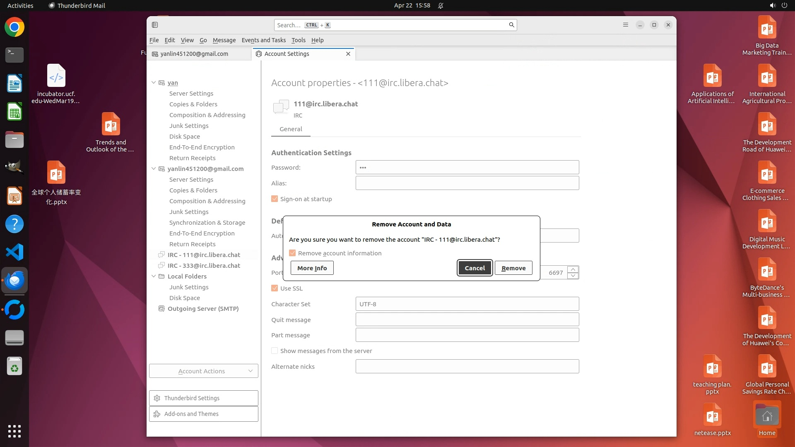Click the Spaces toolbar toggle icon
The width and height of the screenshot is (795, 447).
point(155,25)
